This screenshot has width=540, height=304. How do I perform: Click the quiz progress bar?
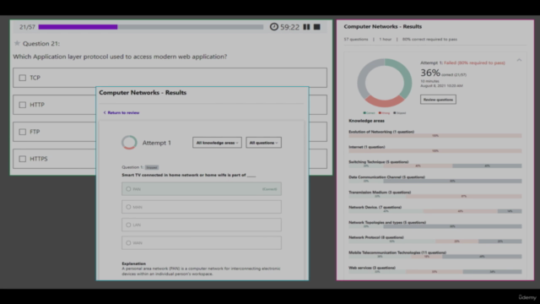(151, 27)
